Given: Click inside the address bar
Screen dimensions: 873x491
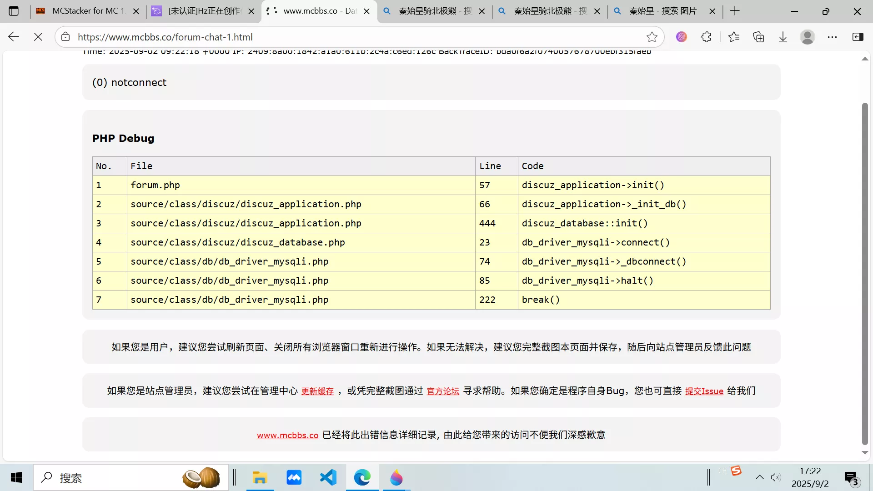Looking at the screenshot, I should [318, 37].
